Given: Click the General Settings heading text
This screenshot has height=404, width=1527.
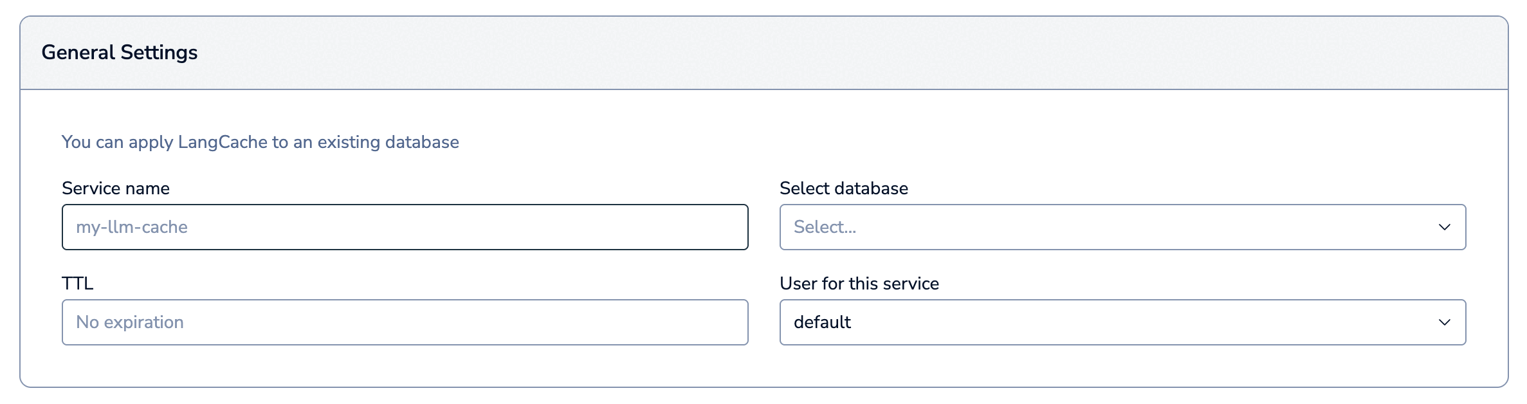Looking at the screenshot, I should pyautogui.click(x=120, y=53).
